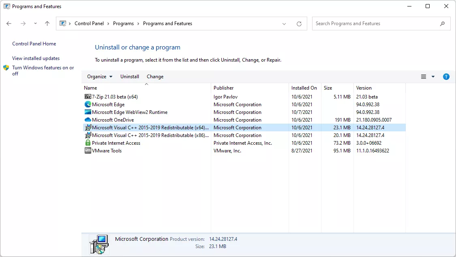Viewport: 456px width, 257px height.
Task: Click the 191 MB size value
Action: 343,120
